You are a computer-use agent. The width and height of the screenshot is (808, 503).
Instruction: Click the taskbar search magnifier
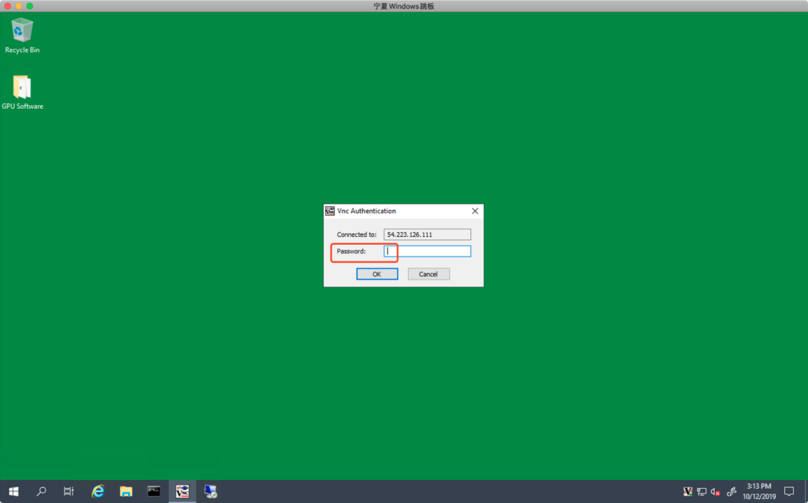41,491
